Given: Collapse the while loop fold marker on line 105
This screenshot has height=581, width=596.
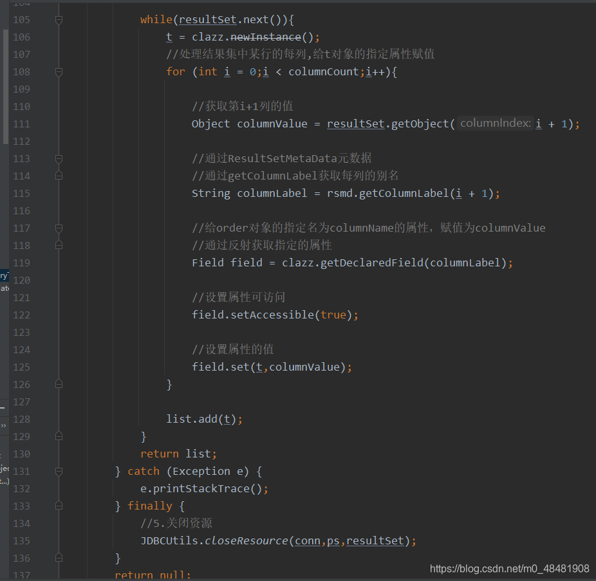Looking at the screenshot, I should pyautogui.click(x=59, y=20).
